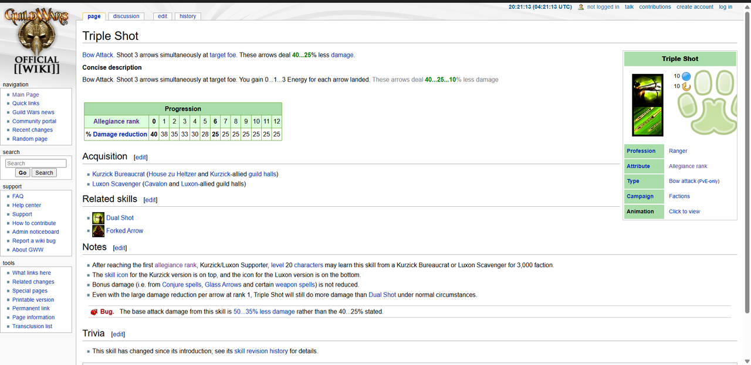Open Ranger profession link in infobox
Viewport: 751px width, 365px height.
[x=678, y=151]
